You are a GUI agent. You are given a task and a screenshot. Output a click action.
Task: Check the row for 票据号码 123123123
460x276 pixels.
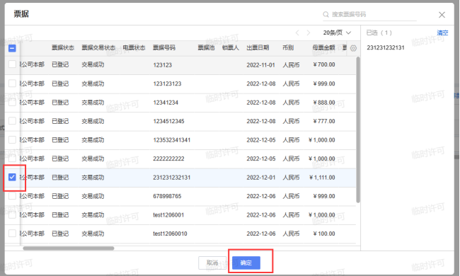[12, 84]
